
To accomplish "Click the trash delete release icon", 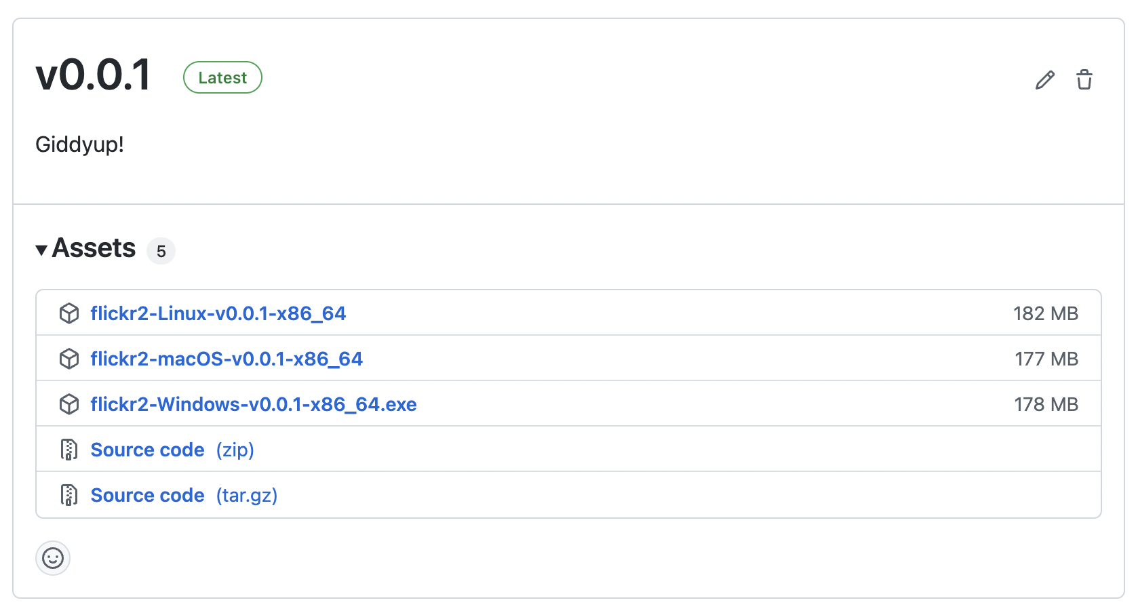I will click(x=1084, y=79).
